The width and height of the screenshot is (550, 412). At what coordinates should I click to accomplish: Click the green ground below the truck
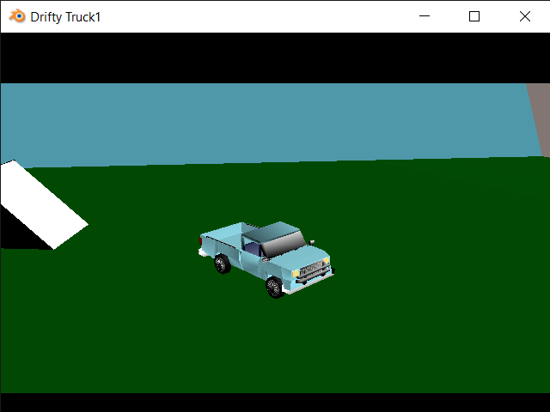(275, 343)
